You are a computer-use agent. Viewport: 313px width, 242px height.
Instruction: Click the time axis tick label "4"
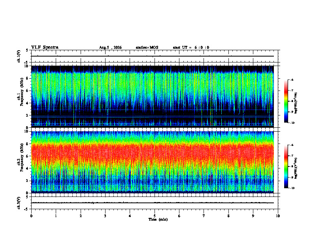click(x=130, y=216)
